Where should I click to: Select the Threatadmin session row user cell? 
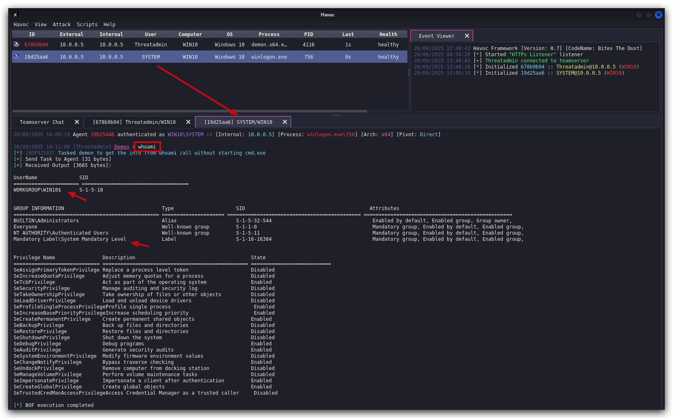(151, 45)
